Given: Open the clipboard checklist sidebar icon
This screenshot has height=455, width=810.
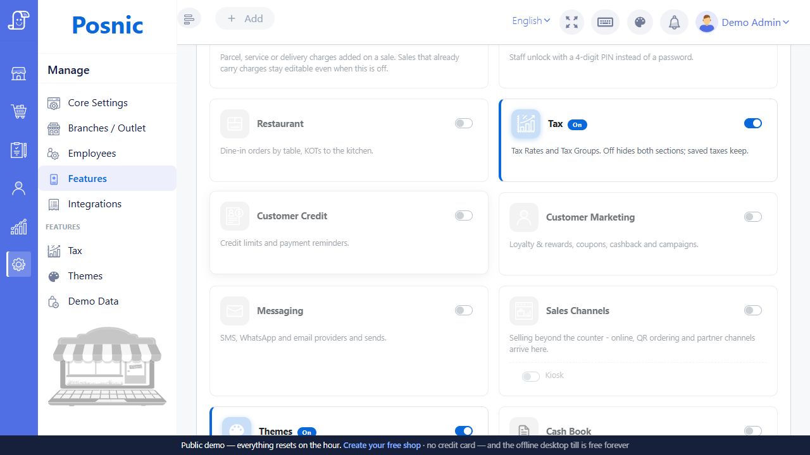Looking at the screenshot, I should click(x=19, y=150).
